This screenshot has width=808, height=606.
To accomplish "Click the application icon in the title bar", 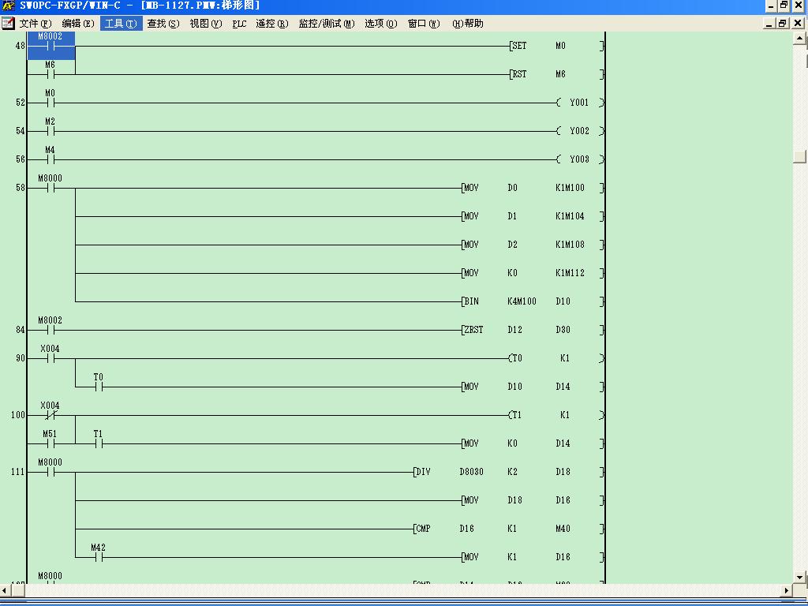I will tap(8, 6).
